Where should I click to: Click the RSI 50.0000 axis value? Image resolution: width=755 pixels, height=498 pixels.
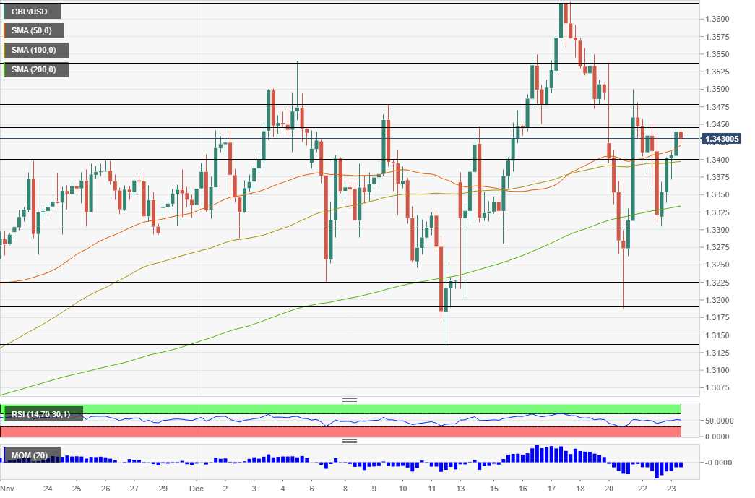point(720,421)
